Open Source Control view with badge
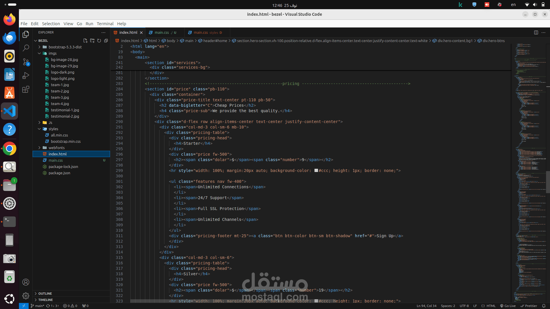The width and height of the screenshot is (550, 309). point(26,62)
